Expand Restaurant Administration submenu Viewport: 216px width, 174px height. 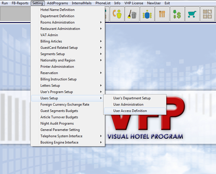click(67, 29)
